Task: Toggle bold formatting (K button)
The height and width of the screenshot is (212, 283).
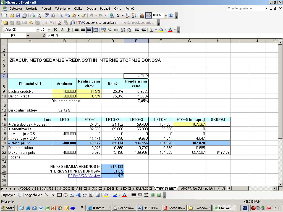Action: [56, 30]
